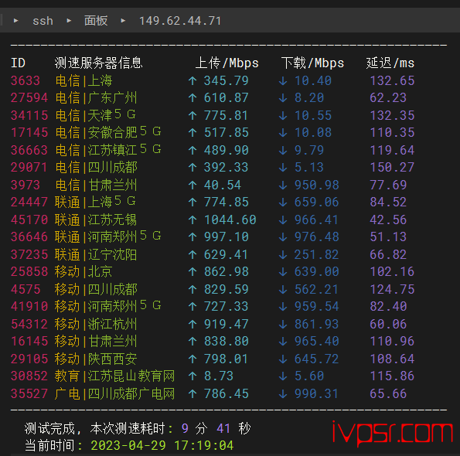Screen dimensions: 460x456
Task: Click 联通|辽宁沈阳 server entry
Action: [x=96, y=254]
